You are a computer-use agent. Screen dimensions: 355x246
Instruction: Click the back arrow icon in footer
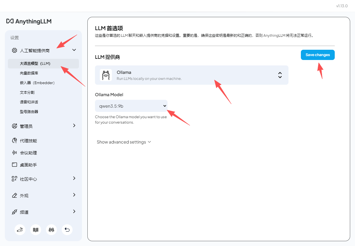coord(67,230)
